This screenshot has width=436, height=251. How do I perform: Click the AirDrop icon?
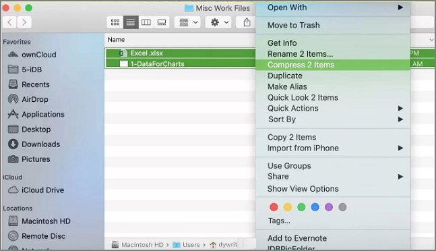pos(13,99)
